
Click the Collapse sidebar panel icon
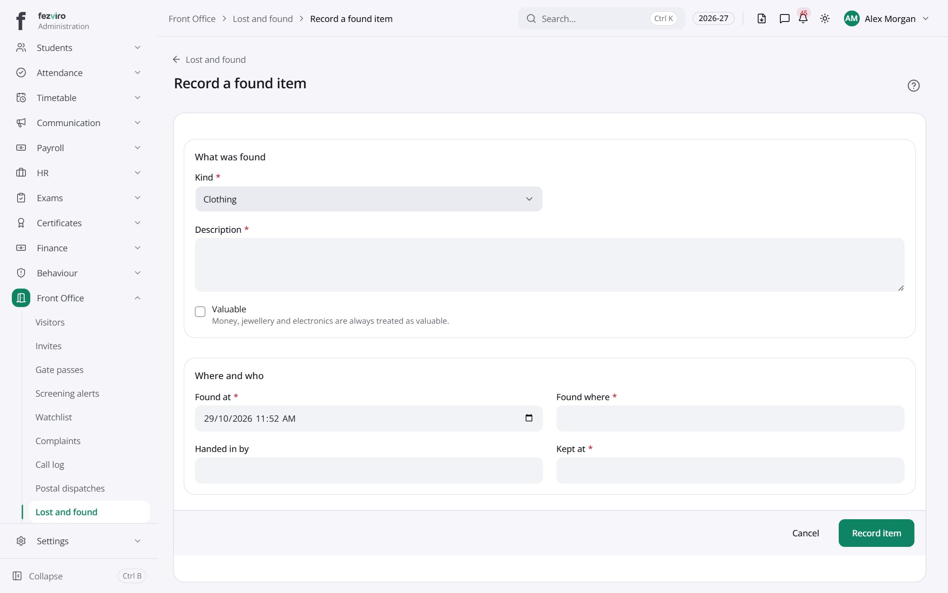click(17, 576)
